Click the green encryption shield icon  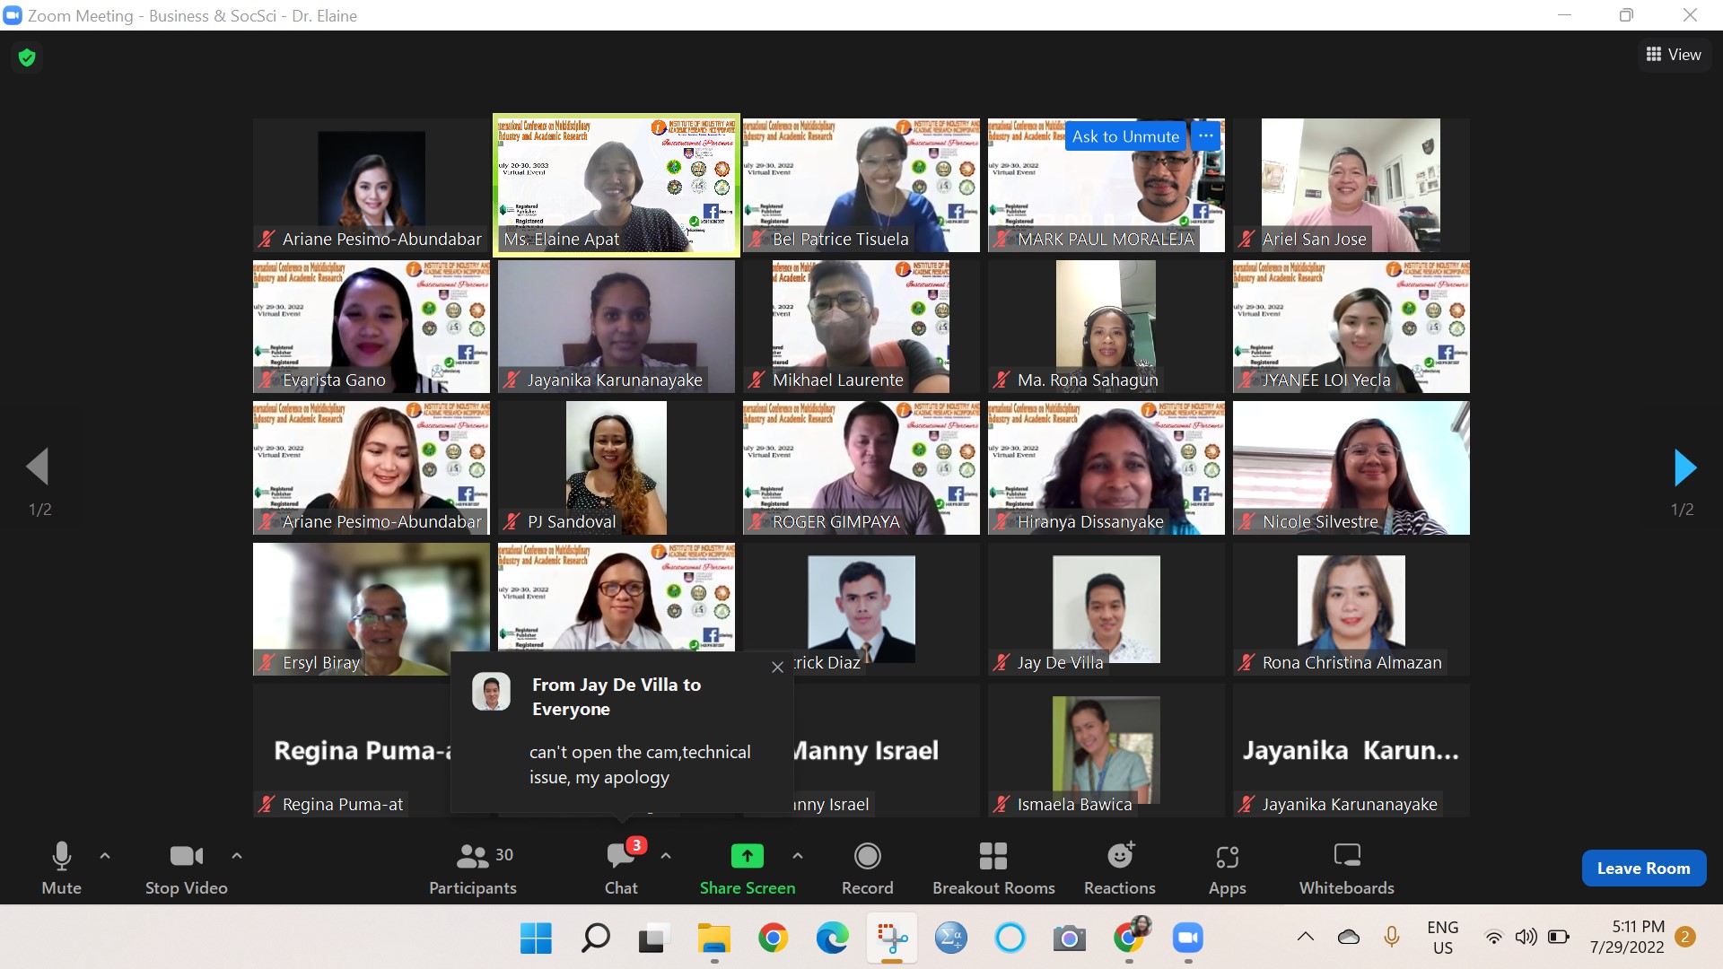coord(27,57)
